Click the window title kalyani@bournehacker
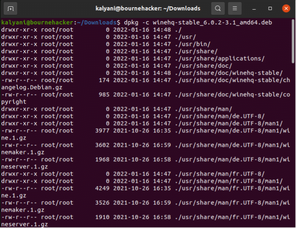Image resolution: width=296 pixels, height=228 pixels. pos(148,8)
